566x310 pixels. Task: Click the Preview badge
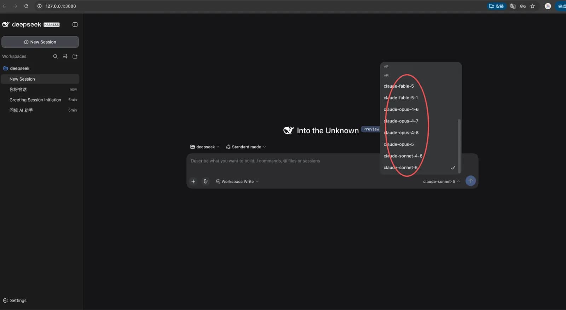pos(371,129)
